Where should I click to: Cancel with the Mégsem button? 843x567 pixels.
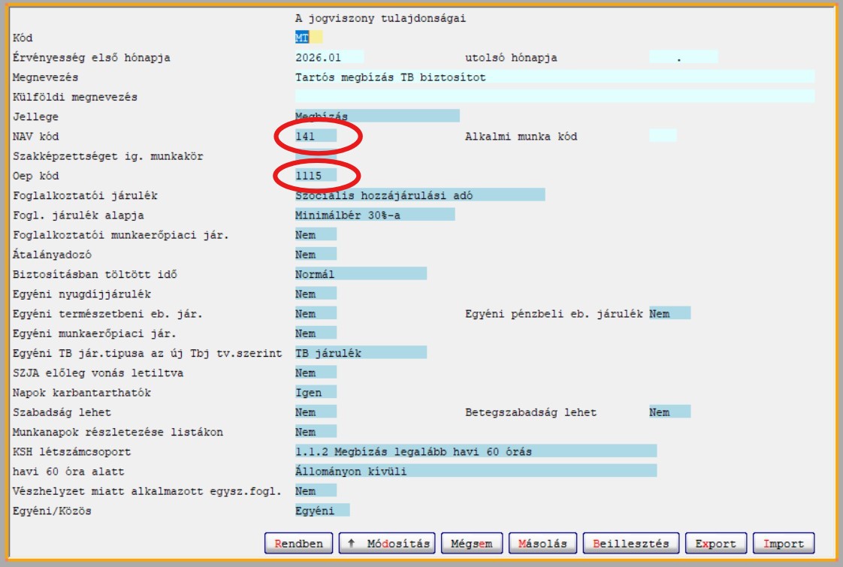pyautogui.click(x=471, y=544)
